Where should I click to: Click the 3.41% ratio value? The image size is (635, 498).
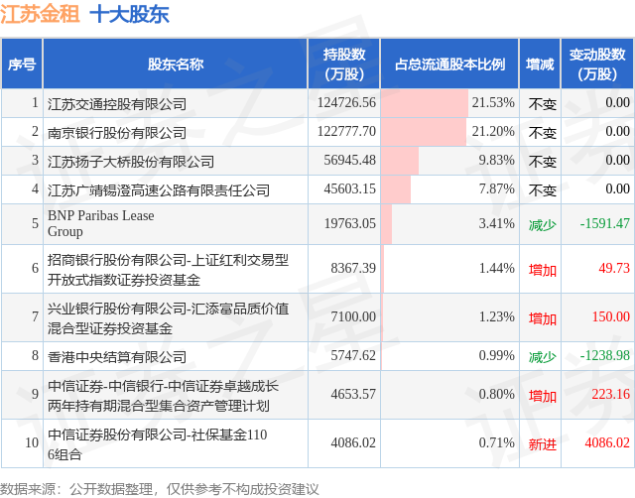click(x=496, y=223)
